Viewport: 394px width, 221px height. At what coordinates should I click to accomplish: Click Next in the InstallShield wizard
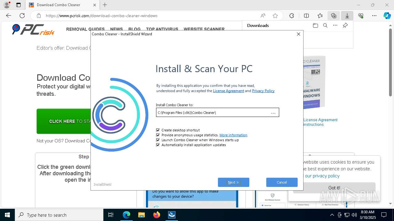[234, 182]
